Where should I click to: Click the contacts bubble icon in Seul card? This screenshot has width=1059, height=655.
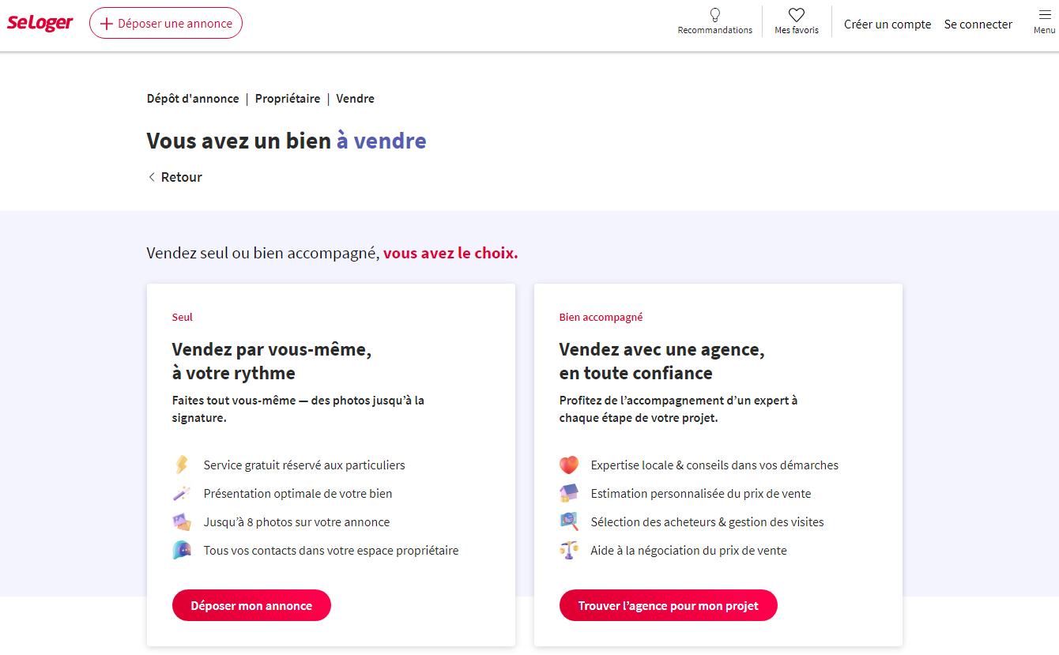182,550
